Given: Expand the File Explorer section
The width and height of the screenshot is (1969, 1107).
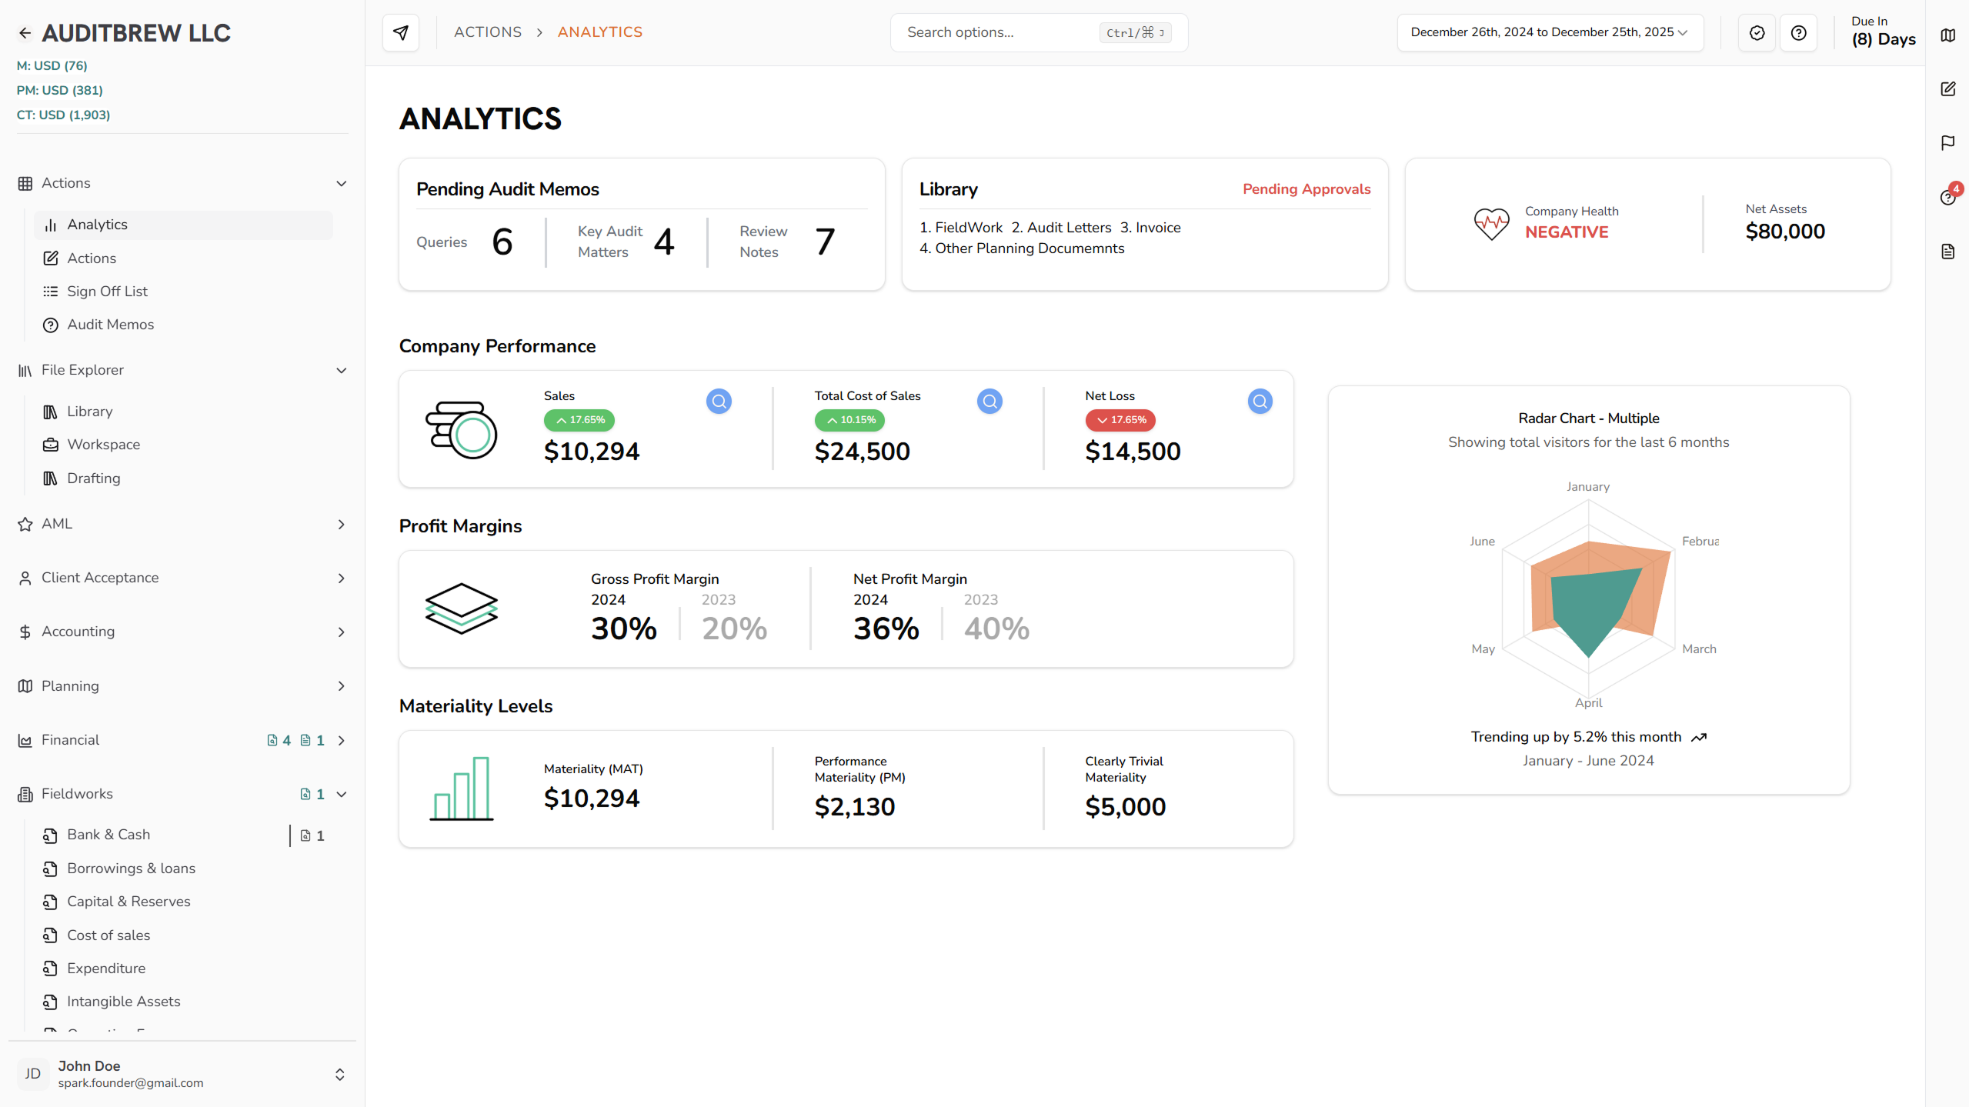Looking at the screenshot, I should click(341, 370).
